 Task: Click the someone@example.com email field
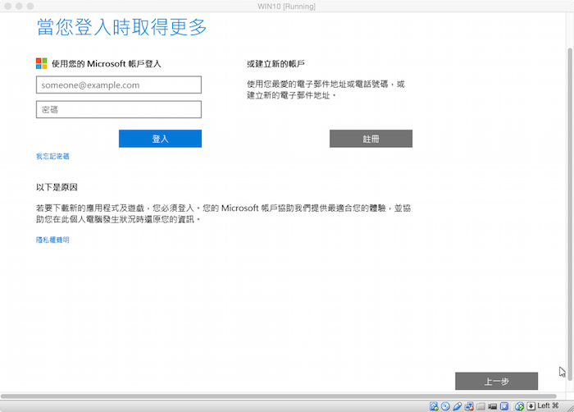tap(119, 85)
